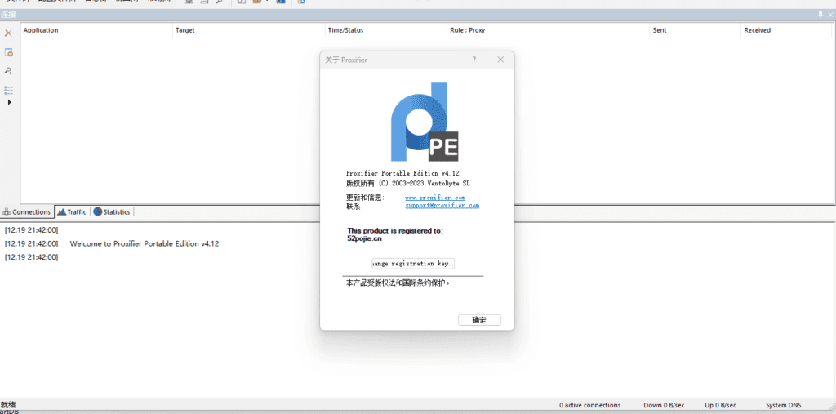Viewport: 836px width, 414px height.
Task: Click the 'Welcome to Proxifier Portable Edition v4.12' log line
Action: pos(145,244)
